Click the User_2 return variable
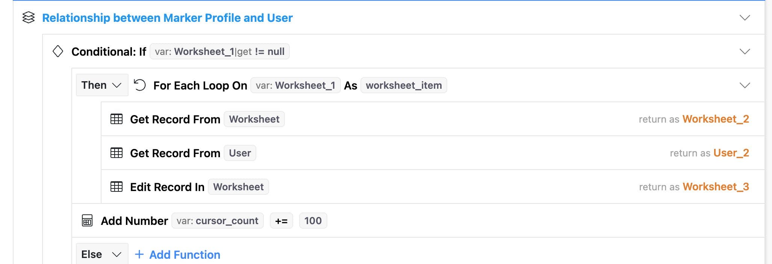The image size is (772, 264). coord(731,153)
